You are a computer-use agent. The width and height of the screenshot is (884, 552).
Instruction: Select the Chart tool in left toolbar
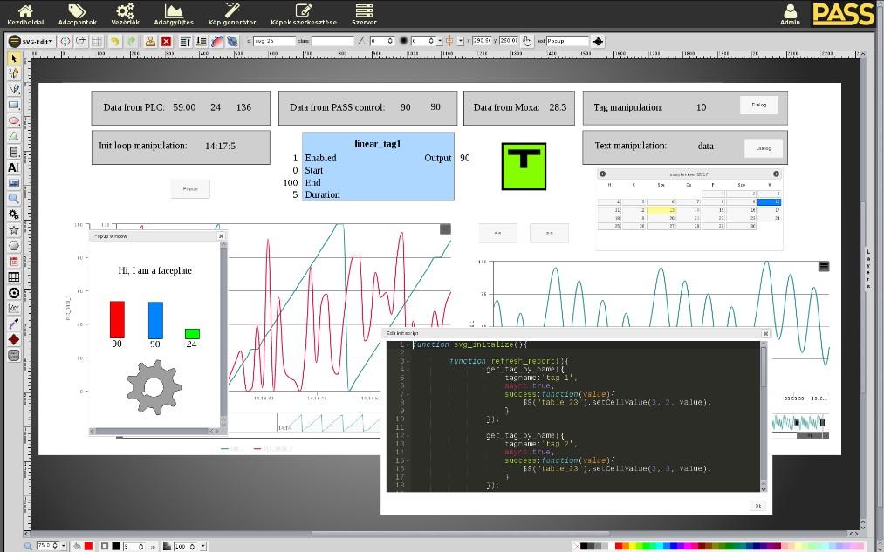click(x=14, y=309)
